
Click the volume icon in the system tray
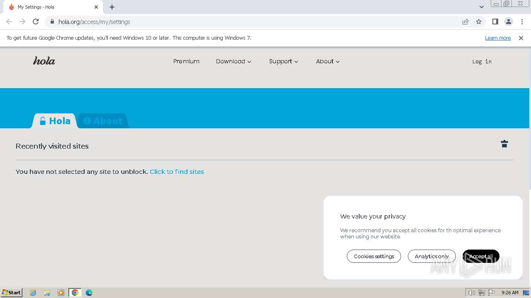(472, 293)
